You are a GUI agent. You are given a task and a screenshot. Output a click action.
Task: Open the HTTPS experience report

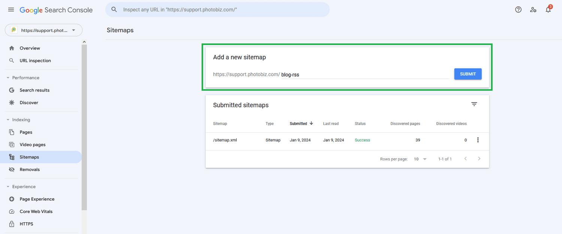pos(26,223)
